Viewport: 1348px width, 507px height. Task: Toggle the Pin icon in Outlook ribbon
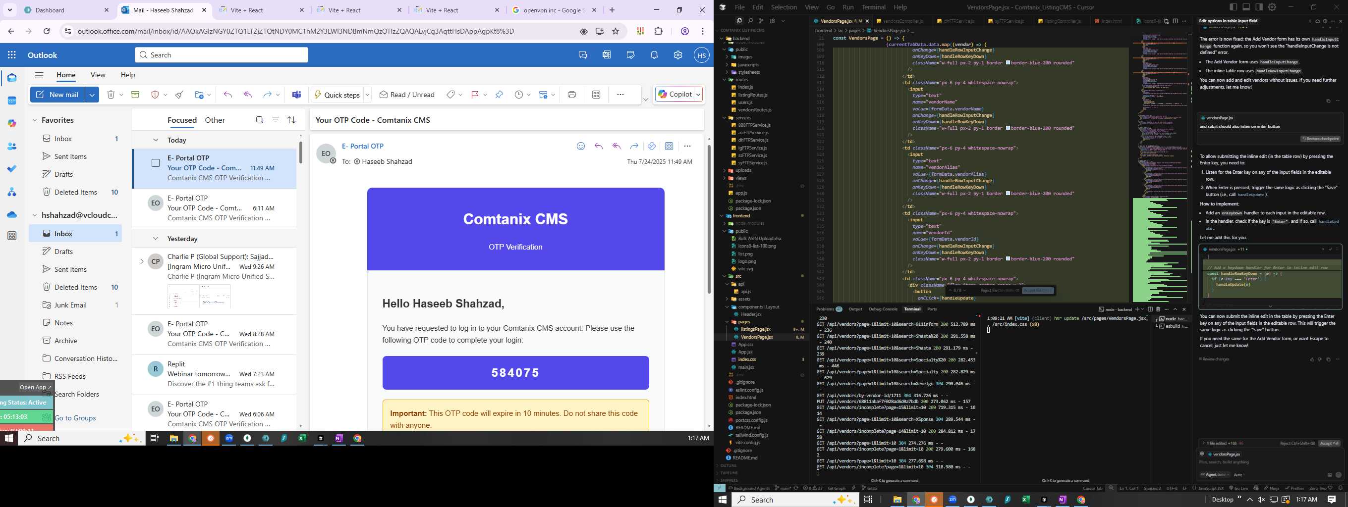click(x=499, y=95)
